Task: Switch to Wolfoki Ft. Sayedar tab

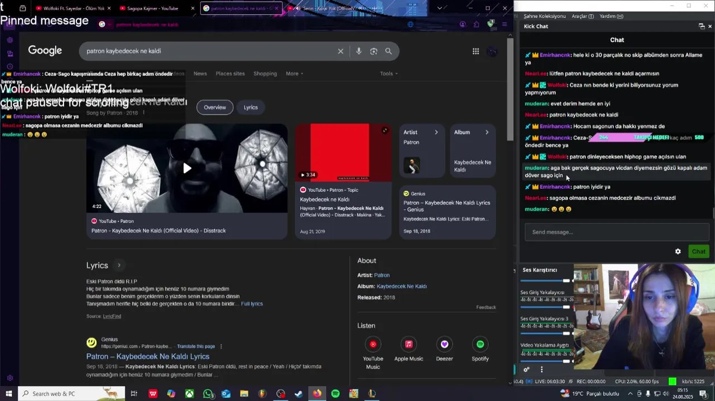Action: (74, 8)
